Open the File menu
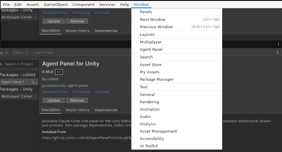 point(6,4)
